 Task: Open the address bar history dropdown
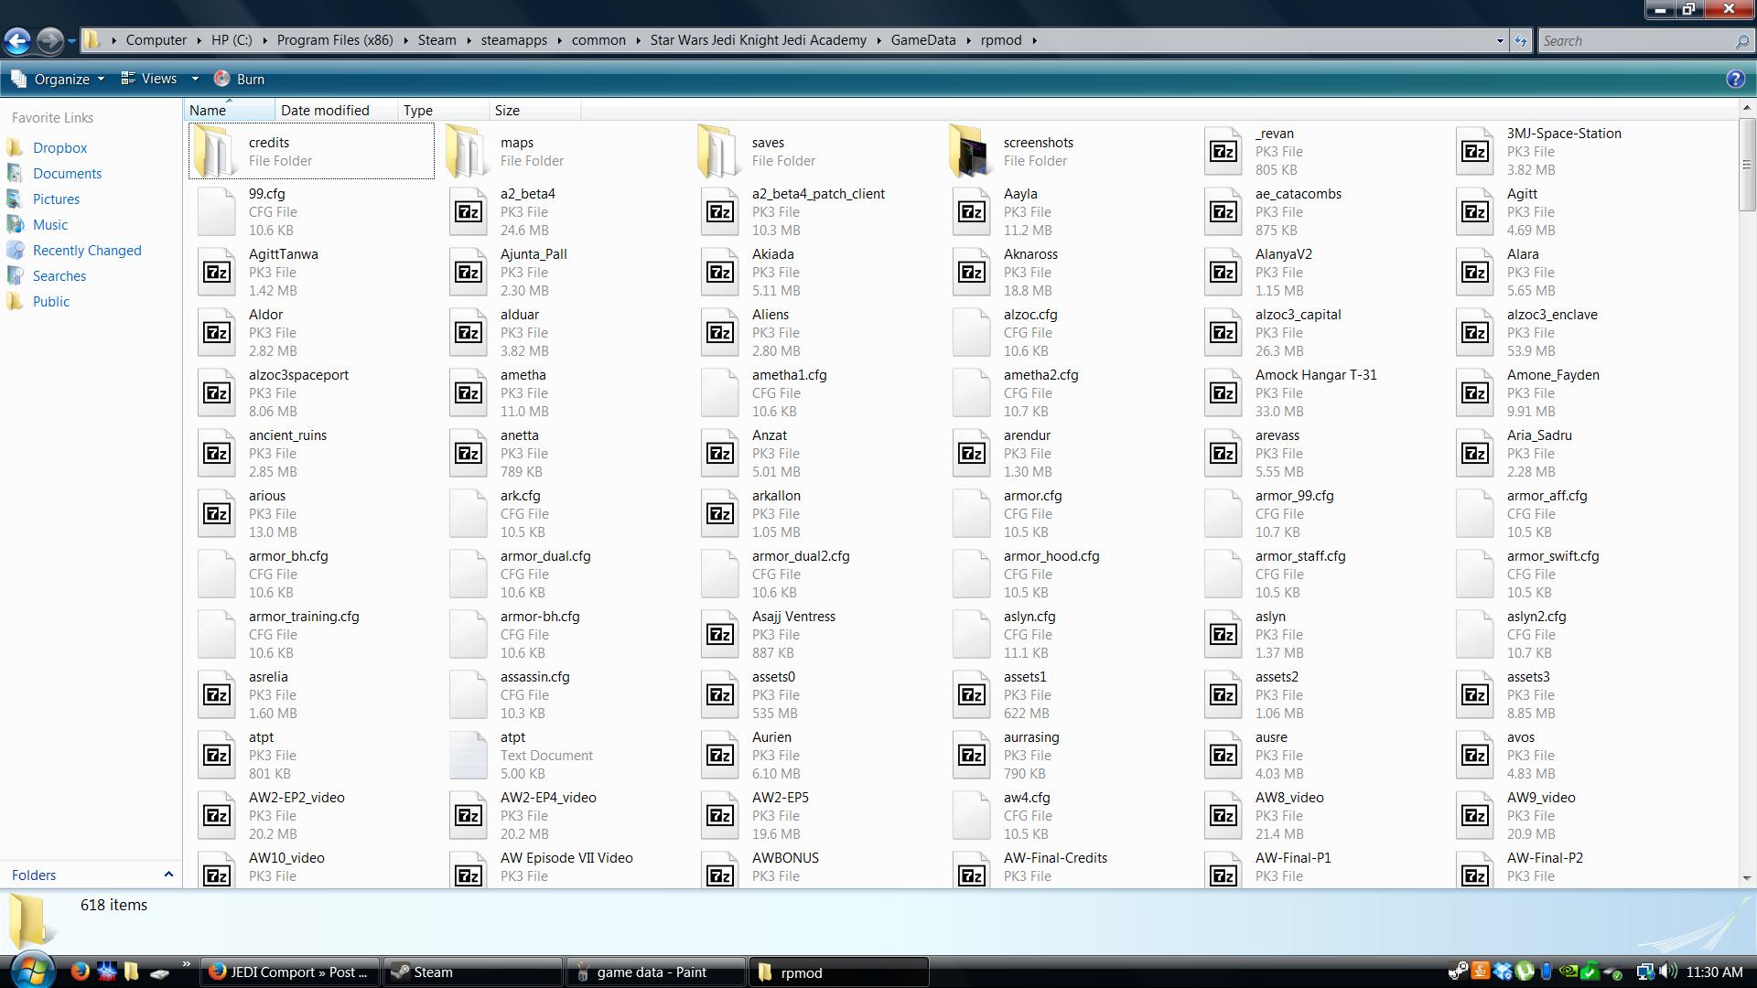[x=1500, y=40]
